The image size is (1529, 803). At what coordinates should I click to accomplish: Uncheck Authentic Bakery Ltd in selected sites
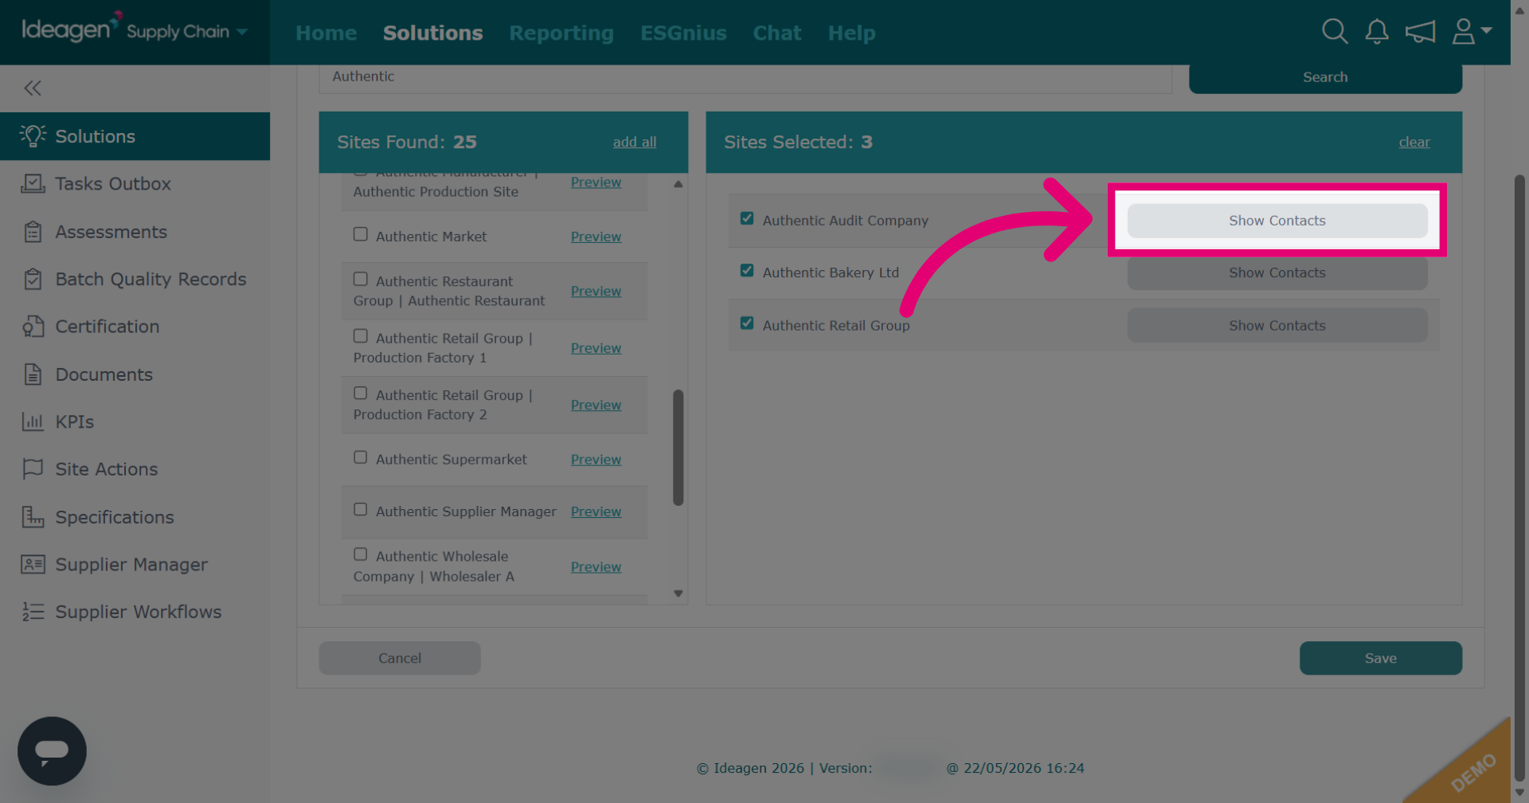point(747,270)
